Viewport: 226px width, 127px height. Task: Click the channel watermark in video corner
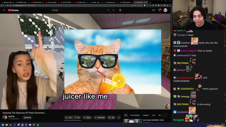167,106
